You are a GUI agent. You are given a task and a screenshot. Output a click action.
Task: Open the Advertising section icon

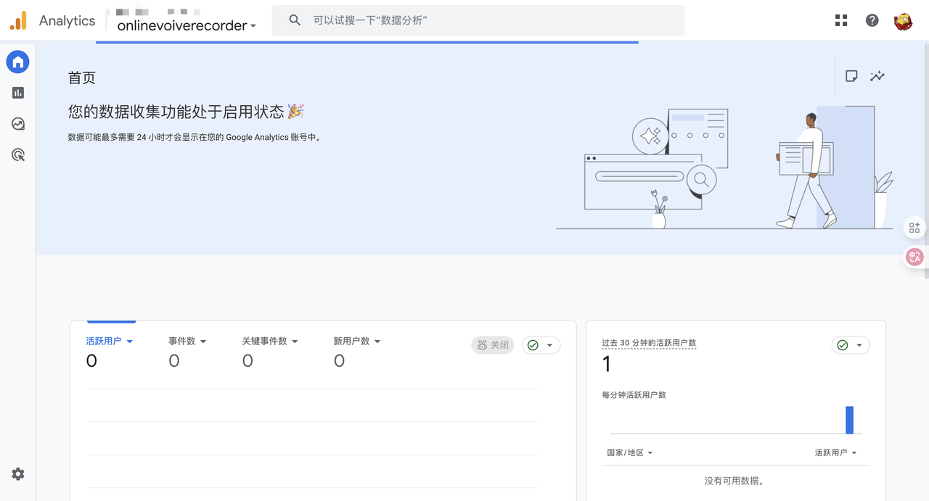pyautogui.click(x=18, y=154)
